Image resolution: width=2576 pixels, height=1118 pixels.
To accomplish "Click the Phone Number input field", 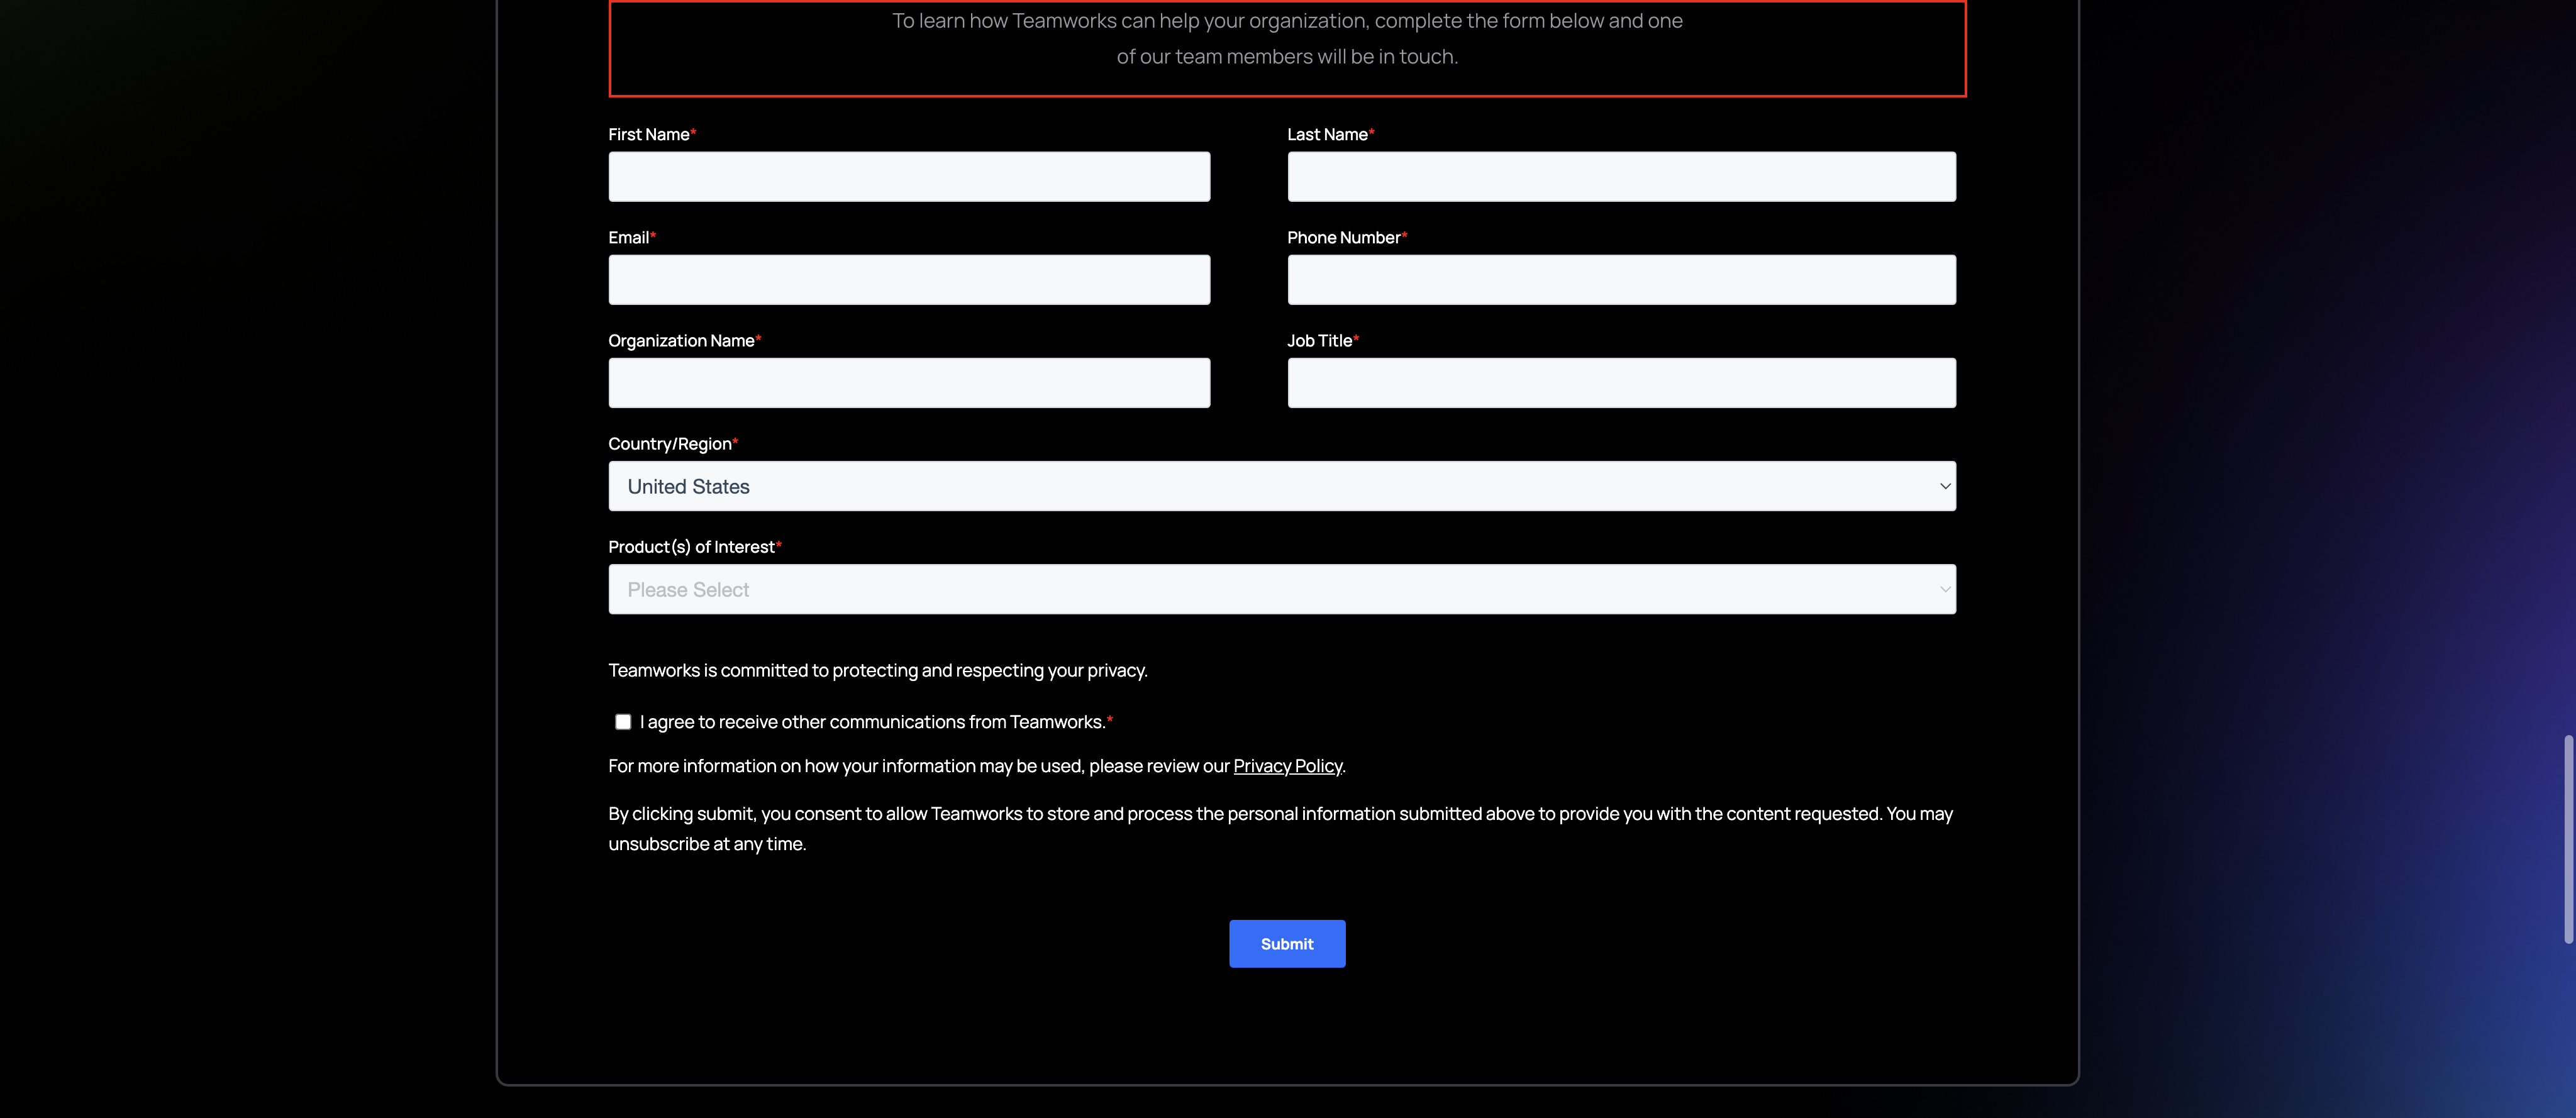I will (1621, 280).
